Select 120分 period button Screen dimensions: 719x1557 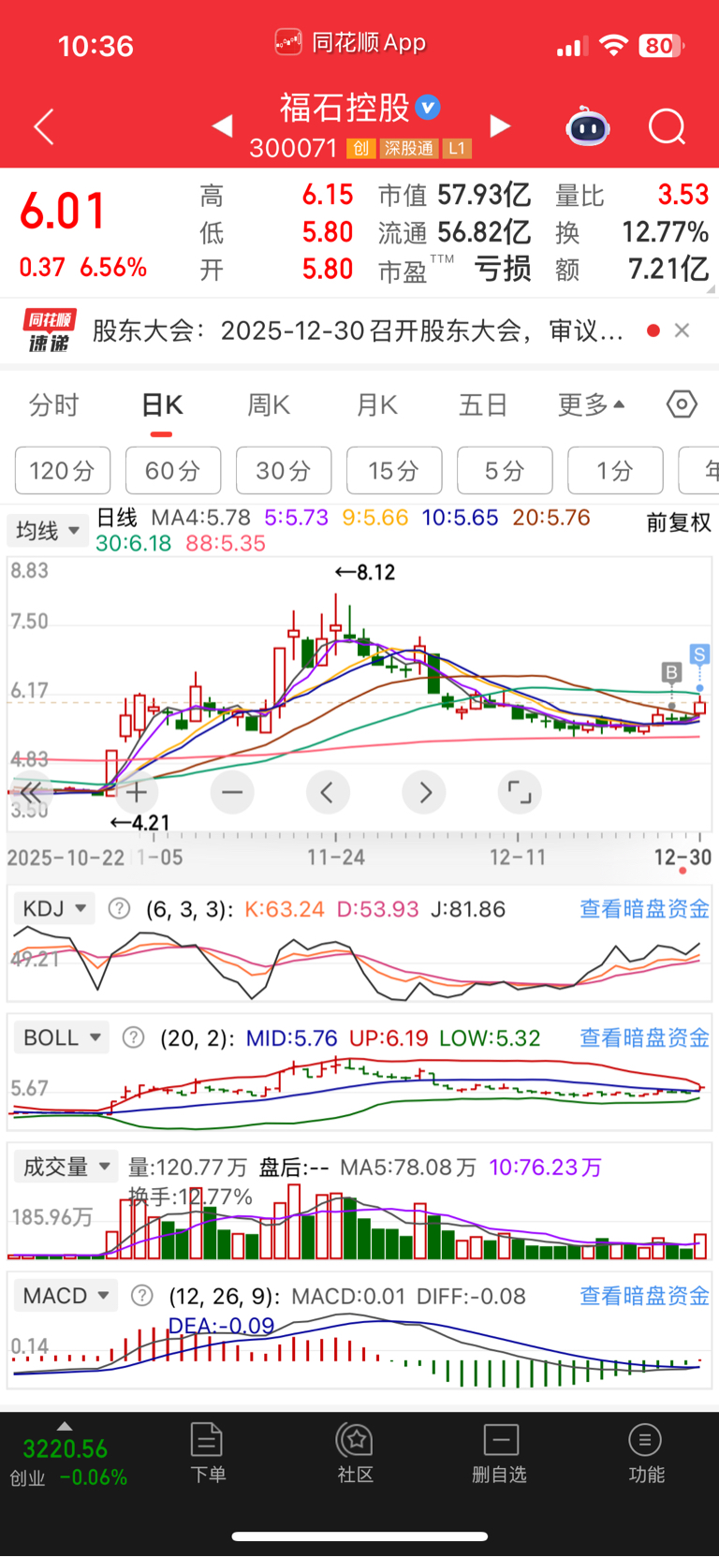pos(63,470)
